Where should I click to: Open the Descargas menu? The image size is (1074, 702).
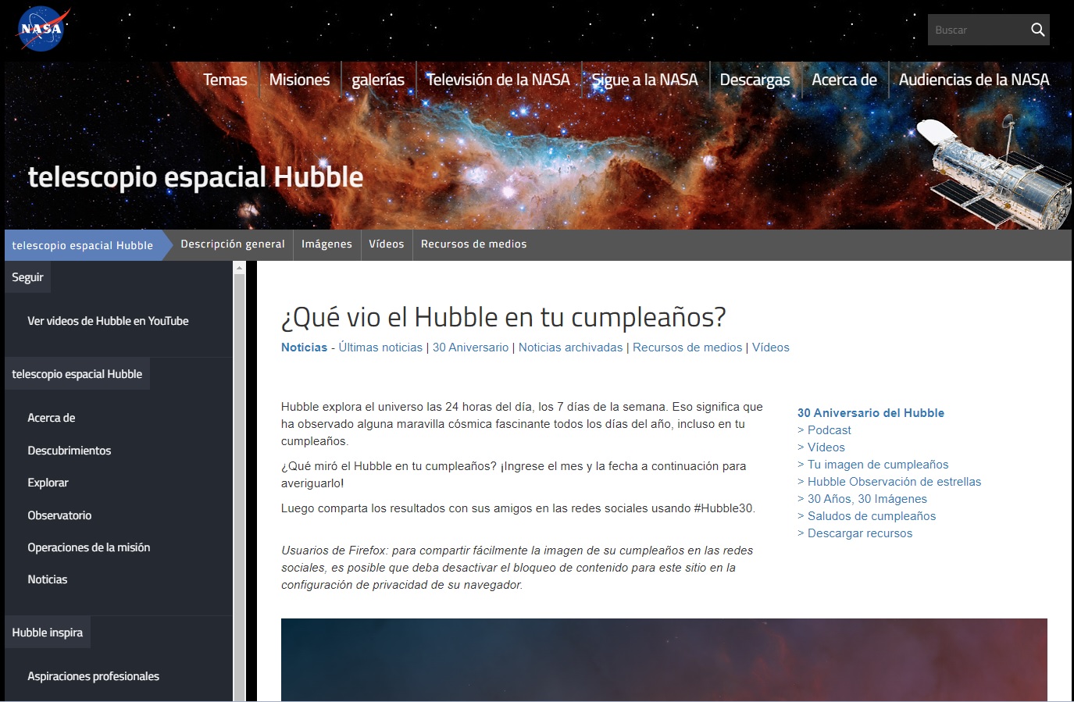755,80
